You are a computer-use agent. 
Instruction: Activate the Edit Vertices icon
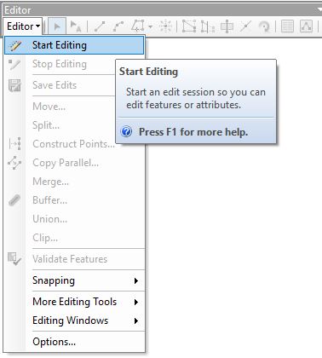[x=189, y=26]
